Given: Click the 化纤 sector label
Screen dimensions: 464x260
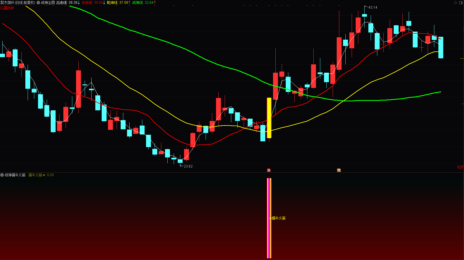Looking at the screenshot, I should [460, 167].
